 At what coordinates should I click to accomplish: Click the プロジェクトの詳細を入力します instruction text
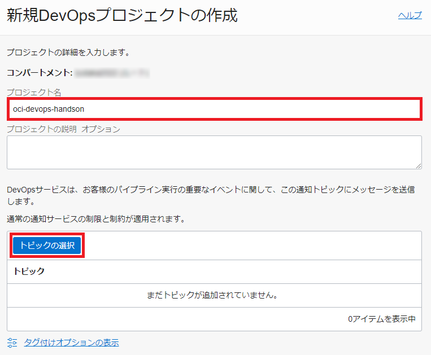coord(68,53)
